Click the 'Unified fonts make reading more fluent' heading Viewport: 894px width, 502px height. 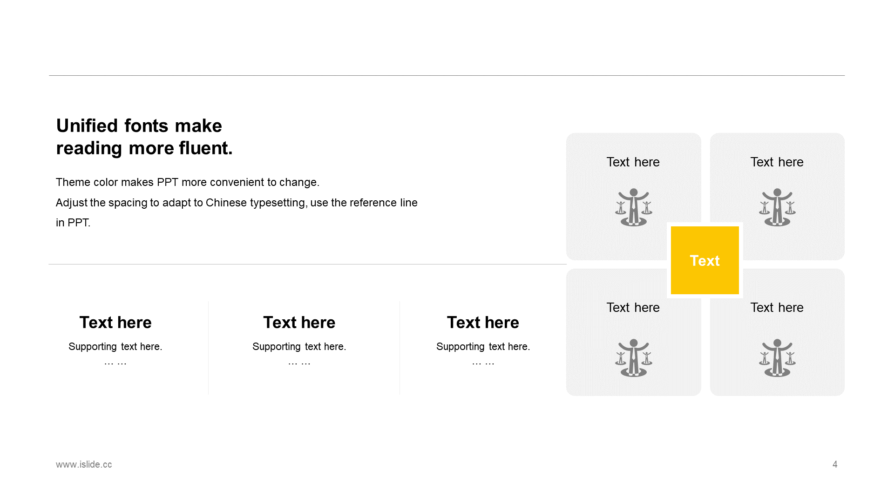pyautogui.click(x=144, y=137)
